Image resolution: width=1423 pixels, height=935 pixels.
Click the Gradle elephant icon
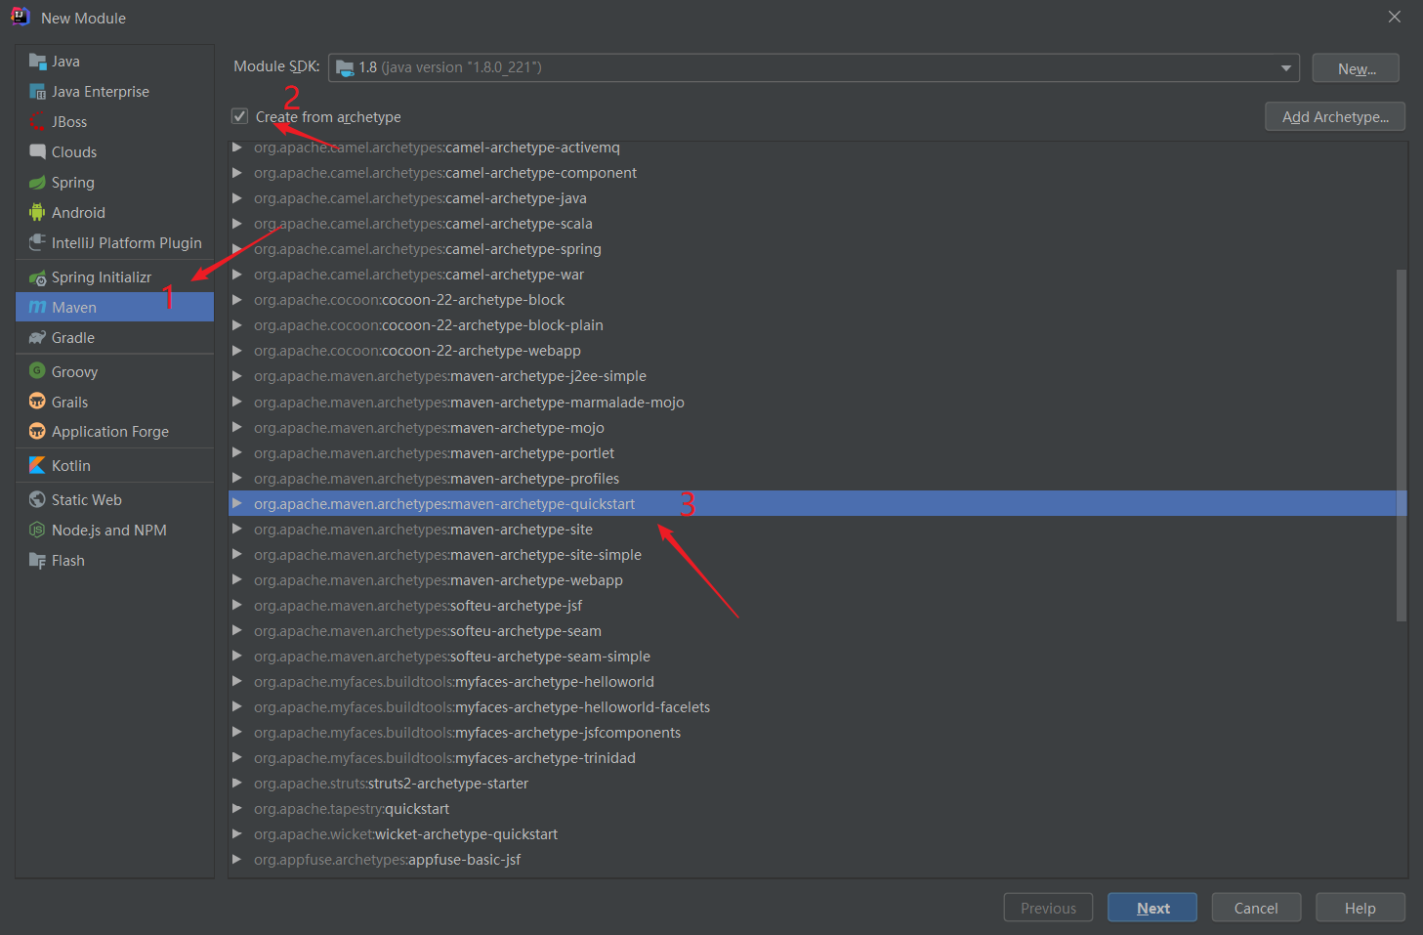coord(37,338)
